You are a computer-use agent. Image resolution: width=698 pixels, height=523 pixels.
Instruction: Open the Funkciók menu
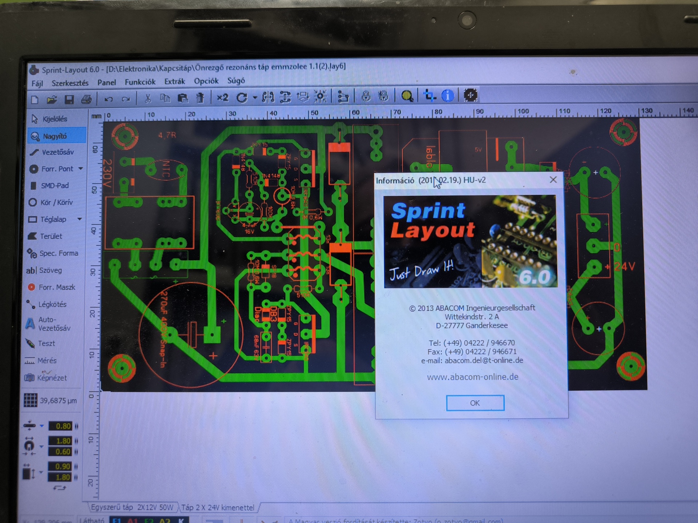[140, 82]
